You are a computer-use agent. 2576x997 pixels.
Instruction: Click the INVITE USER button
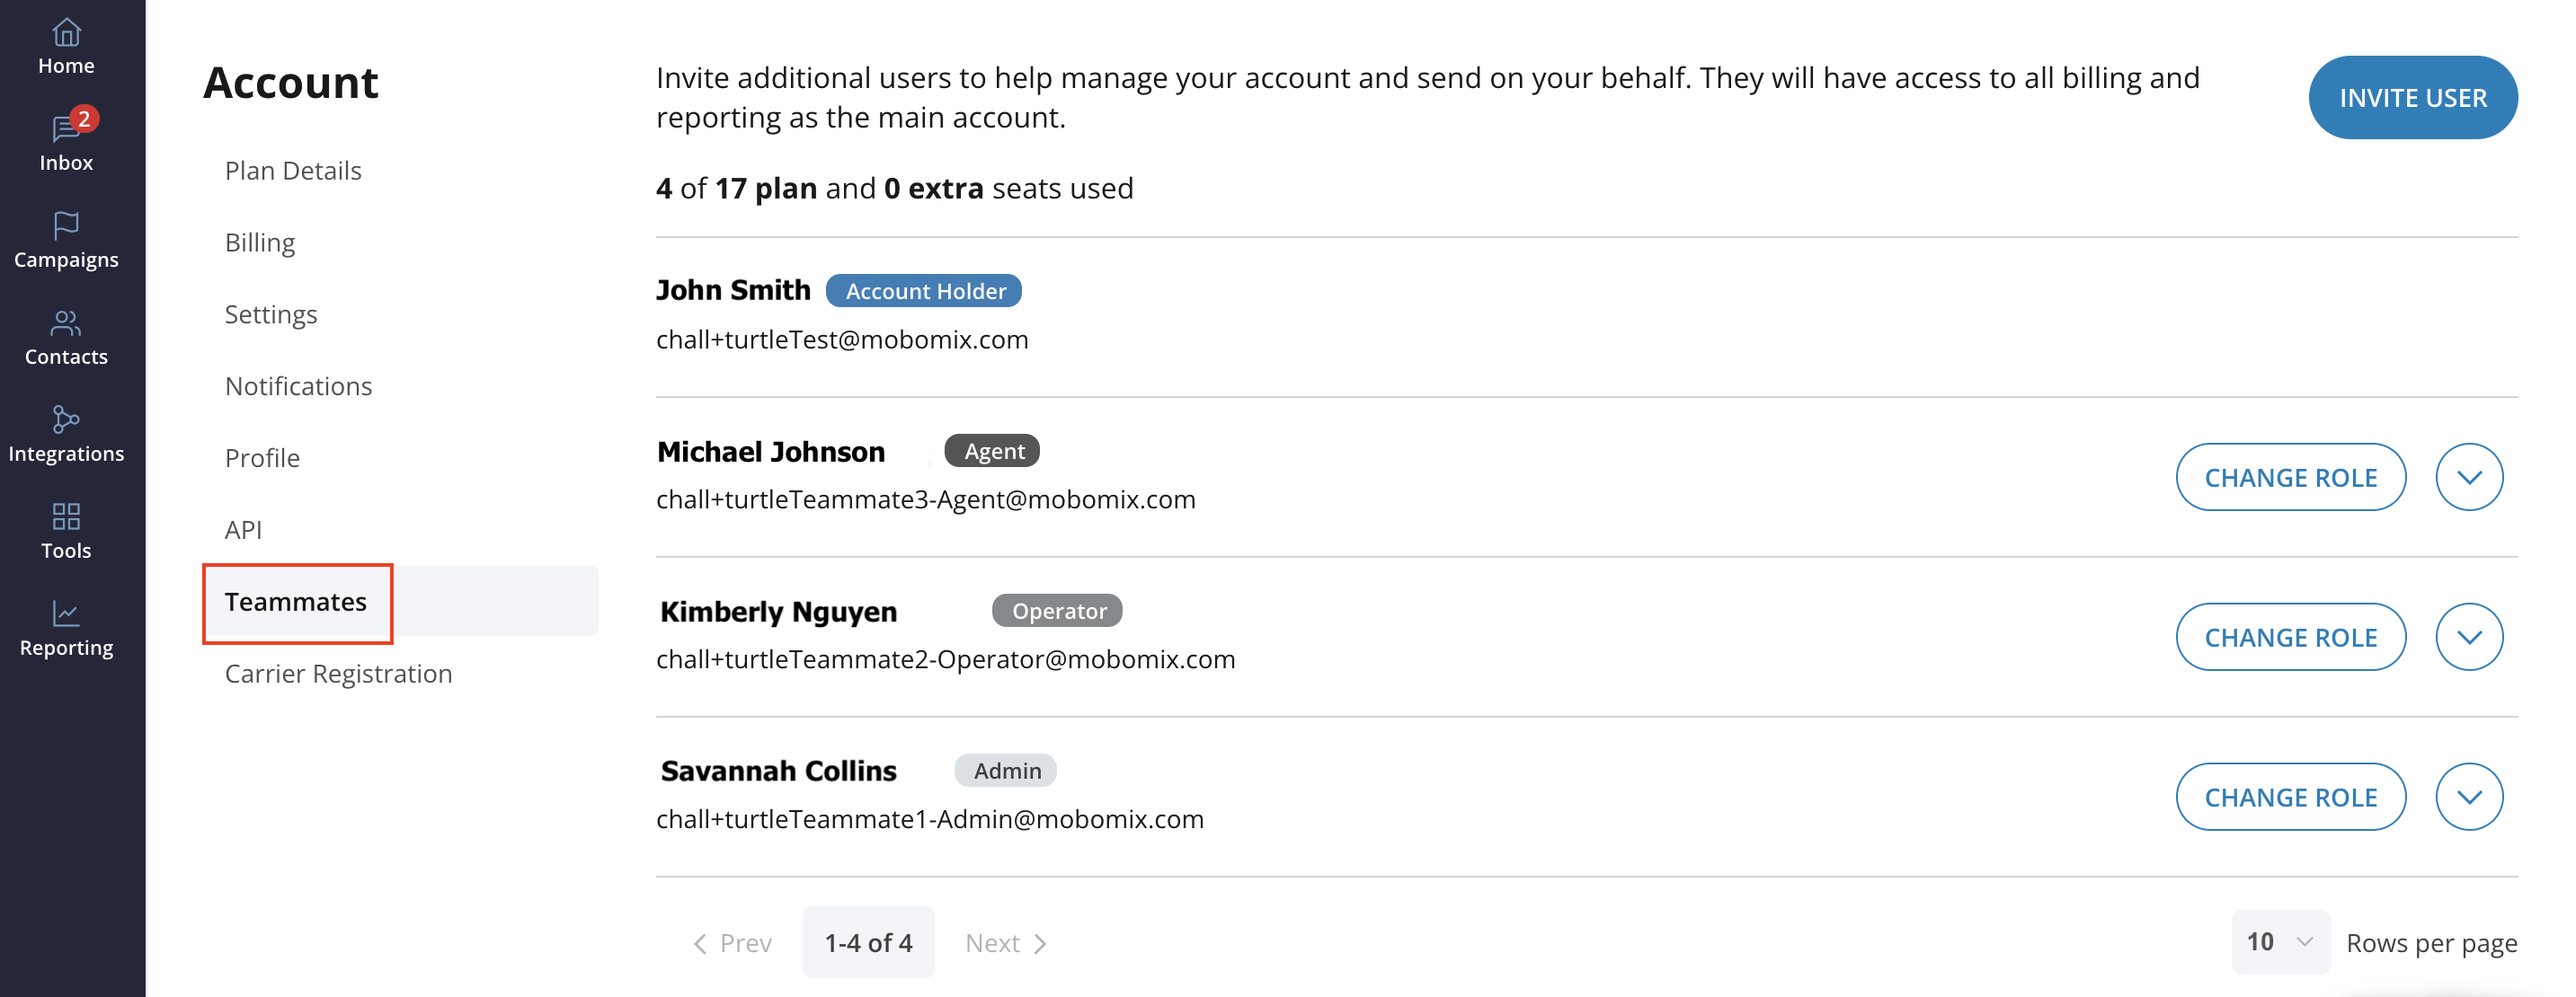[2412, 97]
